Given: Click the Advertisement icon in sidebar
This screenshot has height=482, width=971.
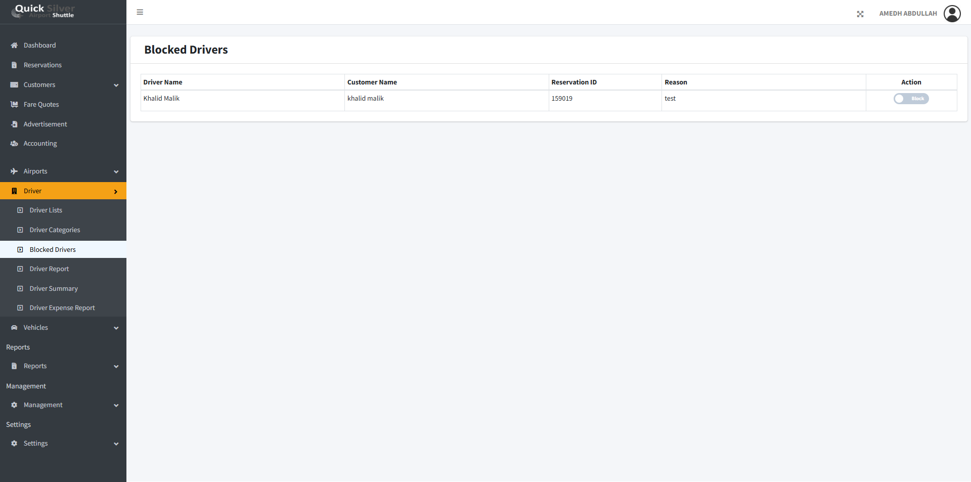Looking at the screenshot, I should tap(14, 124).
